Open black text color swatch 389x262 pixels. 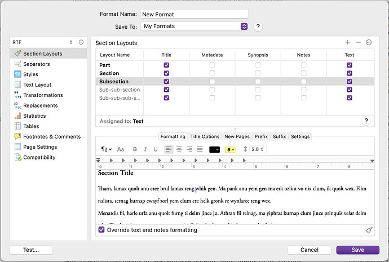click(x=214, y=149)
